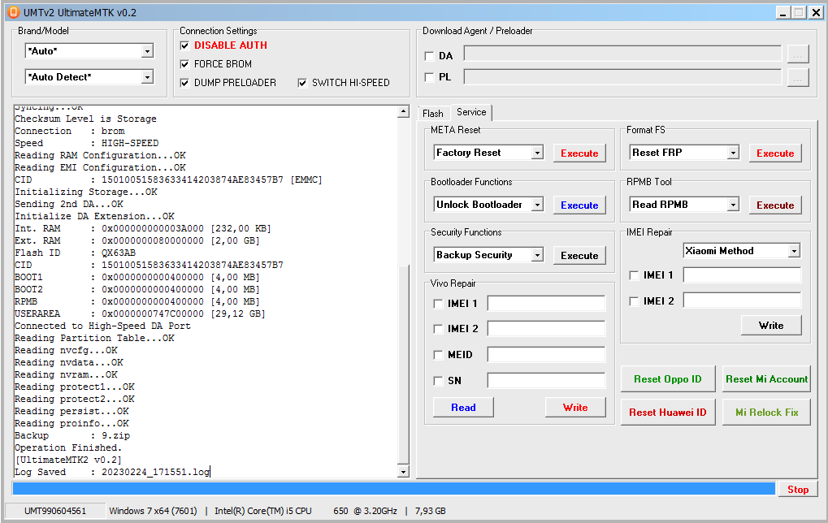Click Reset Mi Account
The image size is (828, 523).
[x=766, y=379]
